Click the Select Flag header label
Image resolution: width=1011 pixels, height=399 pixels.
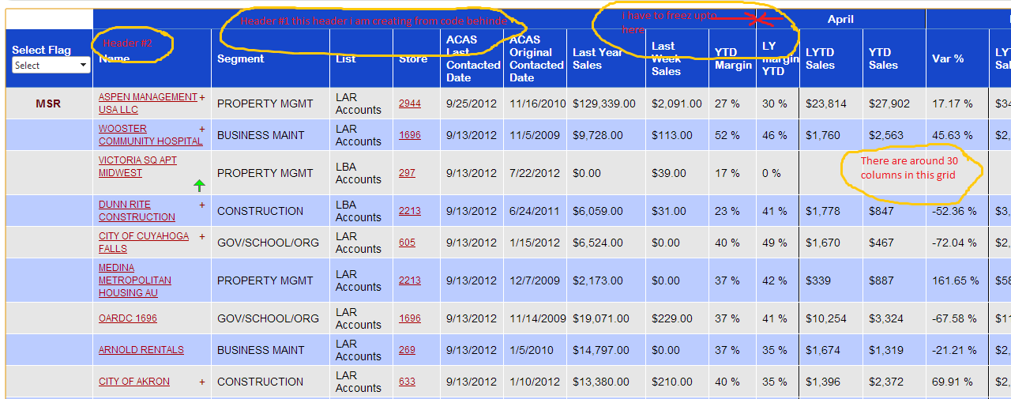coord(41,50)
